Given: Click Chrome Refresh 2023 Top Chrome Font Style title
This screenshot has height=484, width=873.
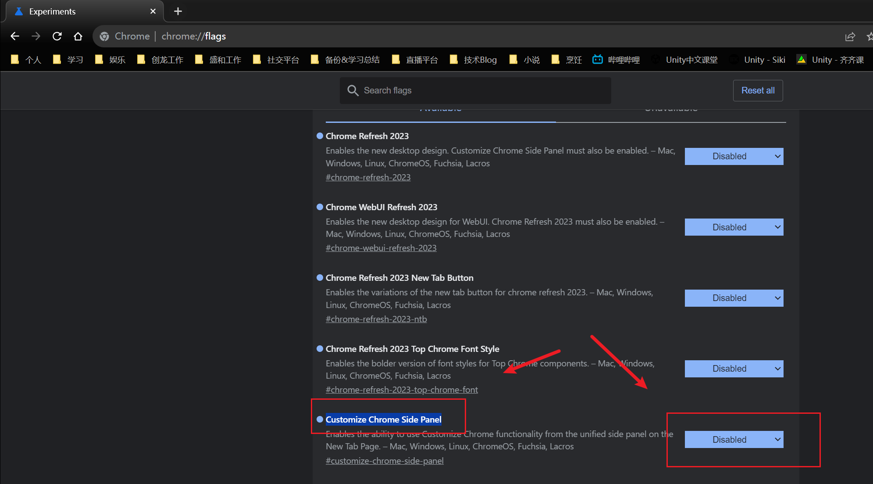Looking at the screenshot, I should pos(412,349).
